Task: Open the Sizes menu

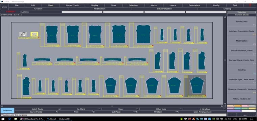Action: pos(113,5)
